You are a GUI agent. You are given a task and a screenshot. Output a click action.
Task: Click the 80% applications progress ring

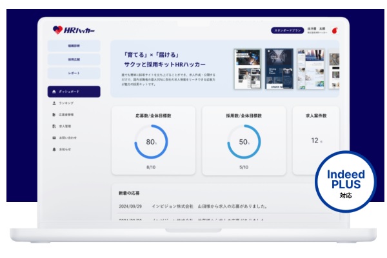click(151, 141)
